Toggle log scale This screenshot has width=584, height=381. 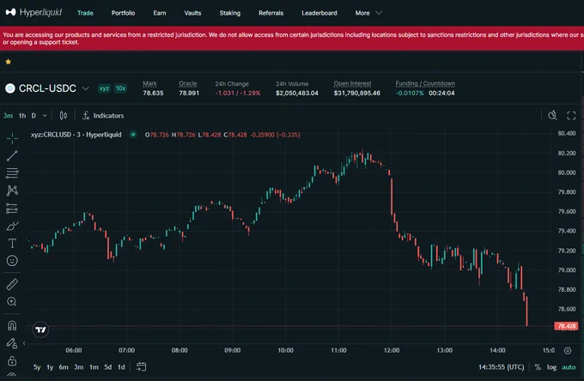(x=551, y=367)
